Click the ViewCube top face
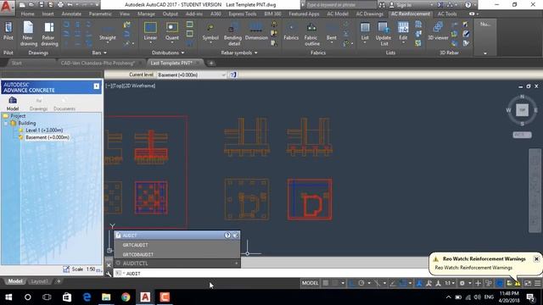 click(523, 110)
